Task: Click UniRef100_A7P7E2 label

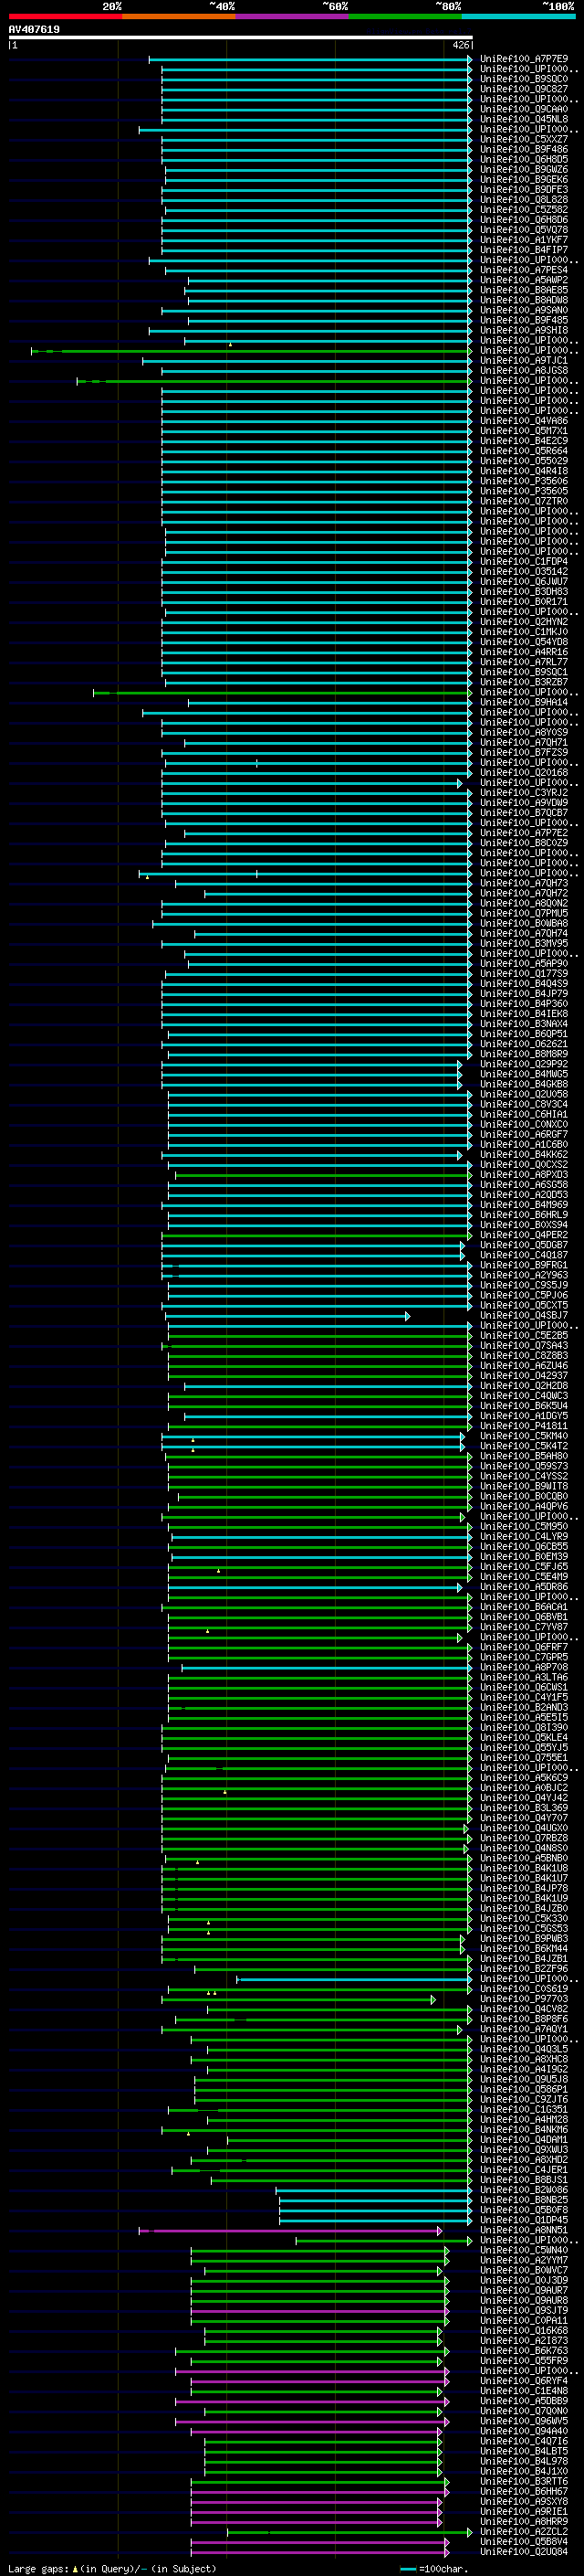Action: tap(524, 833)
